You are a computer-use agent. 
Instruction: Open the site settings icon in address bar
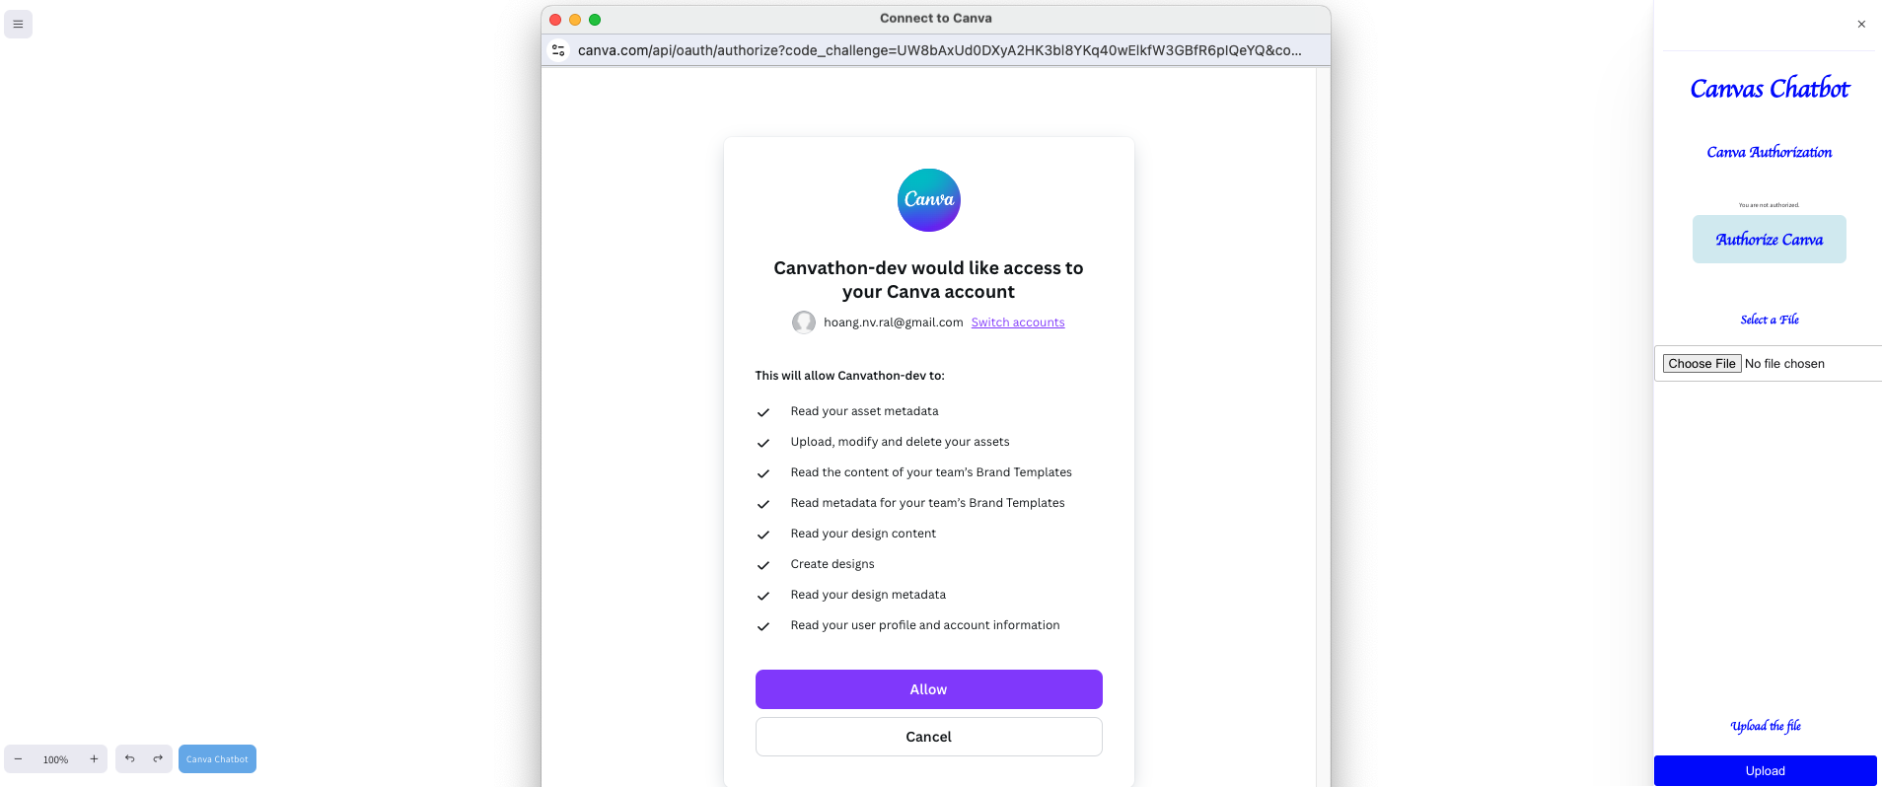pyautogui.click(x=558, y=50)
